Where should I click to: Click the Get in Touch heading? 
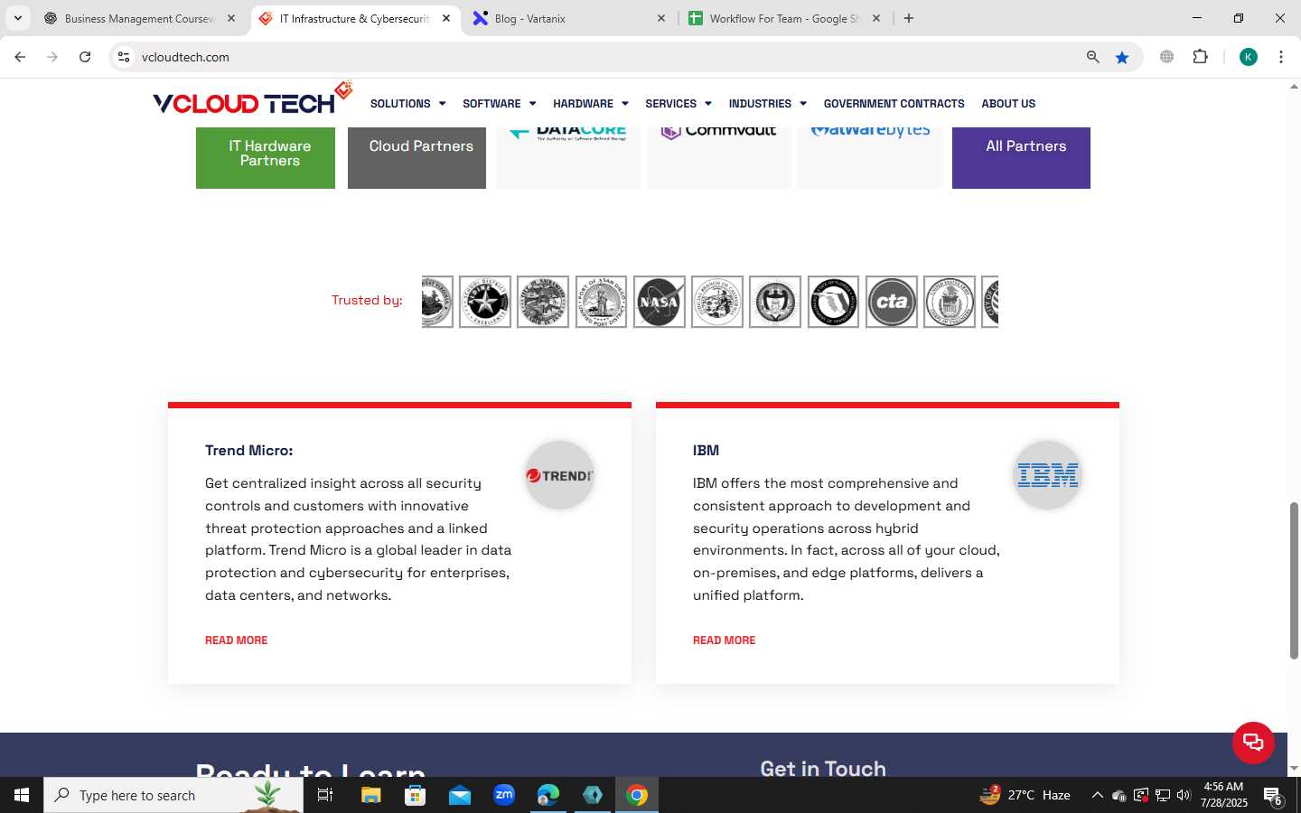tap(823, 768)
